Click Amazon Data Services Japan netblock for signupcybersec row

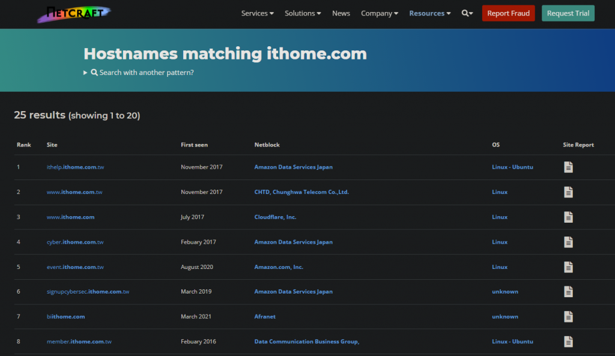pyautogui.click(x=293, y=292)
